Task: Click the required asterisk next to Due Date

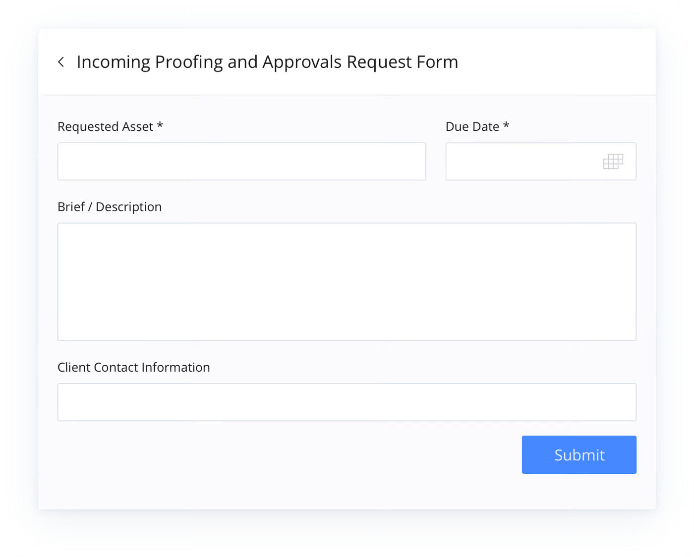Action: [x=506, y=125]
